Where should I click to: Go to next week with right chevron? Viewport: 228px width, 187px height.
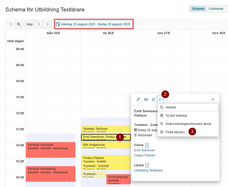(48, 24)
